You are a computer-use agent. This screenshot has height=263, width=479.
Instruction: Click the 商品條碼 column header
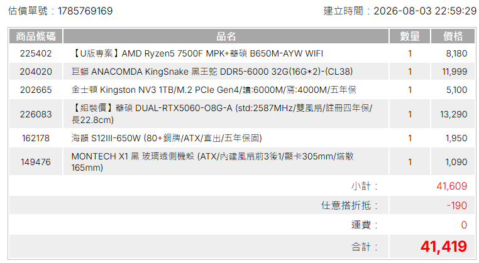coord(36,36)
